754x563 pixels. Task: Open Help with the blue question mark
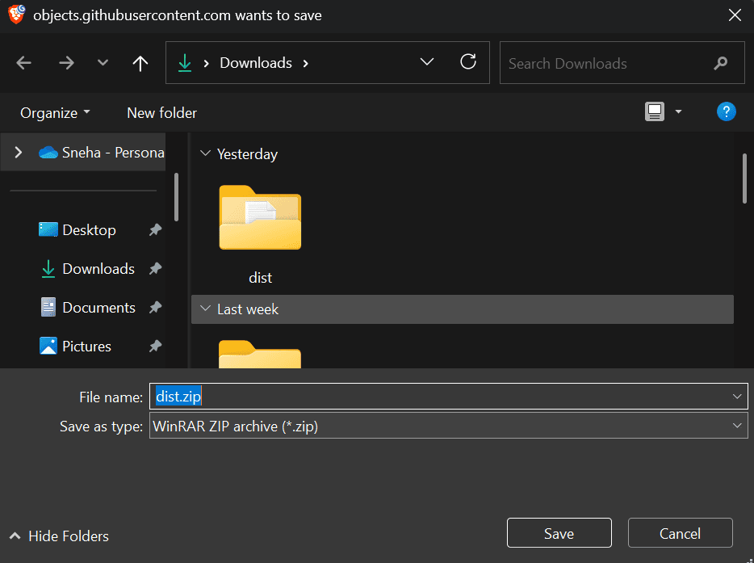[x=726, y=111]
